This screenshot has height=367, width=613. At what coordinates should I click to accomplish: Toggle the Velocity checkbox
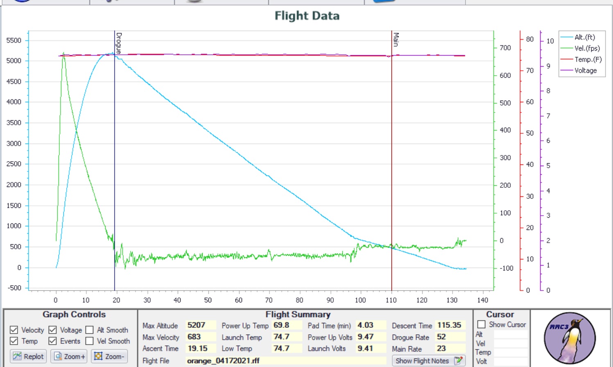click(x=14, y=330)
